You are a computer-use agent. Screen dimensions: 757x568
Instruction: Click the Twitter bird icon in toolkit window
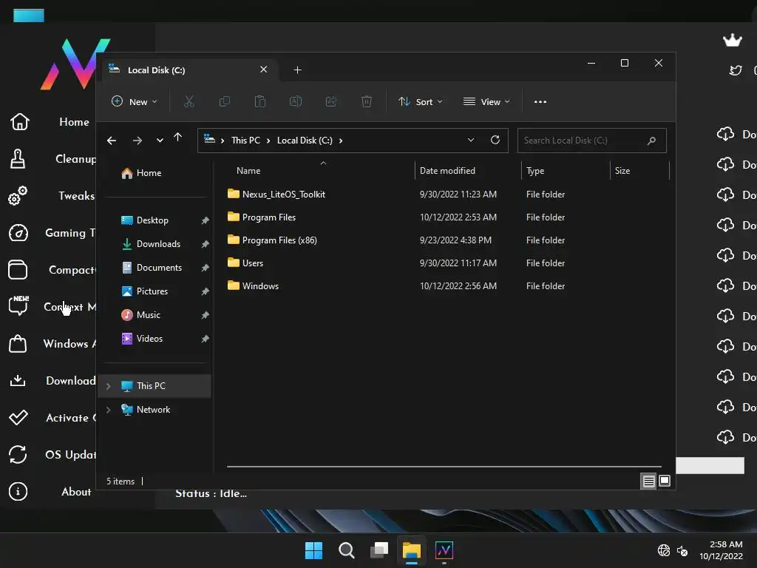coord(736,70)
